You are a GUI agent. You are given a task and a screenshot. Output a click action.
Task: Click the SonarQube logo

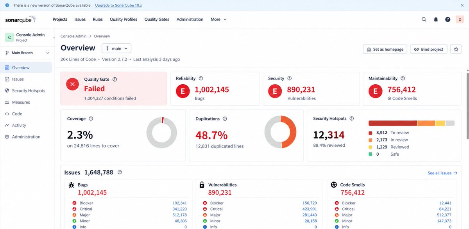coord(20,20)
